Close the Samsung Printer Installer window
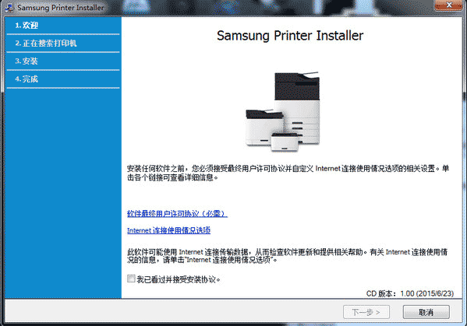Image resolution: width=467 pixels, height=326 pixels. tap(449, 5)
